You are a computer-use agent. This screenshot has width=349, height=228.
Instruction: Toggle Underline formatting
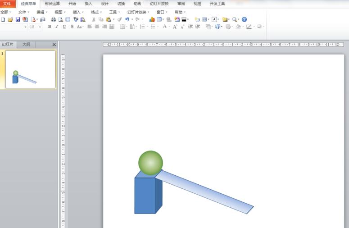pos(64,27)
